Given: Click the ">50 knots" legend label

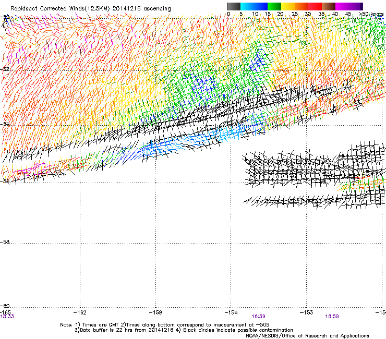Looking at the screenshot, I should pos(371,14).
